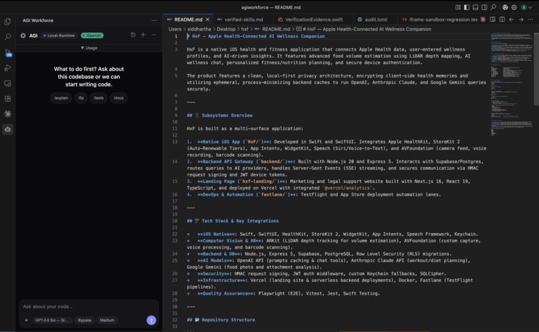This screenshot has height=332, width=539.
Task: Click 'README.md' breadcrumb segment
Action: click(272, 29)
